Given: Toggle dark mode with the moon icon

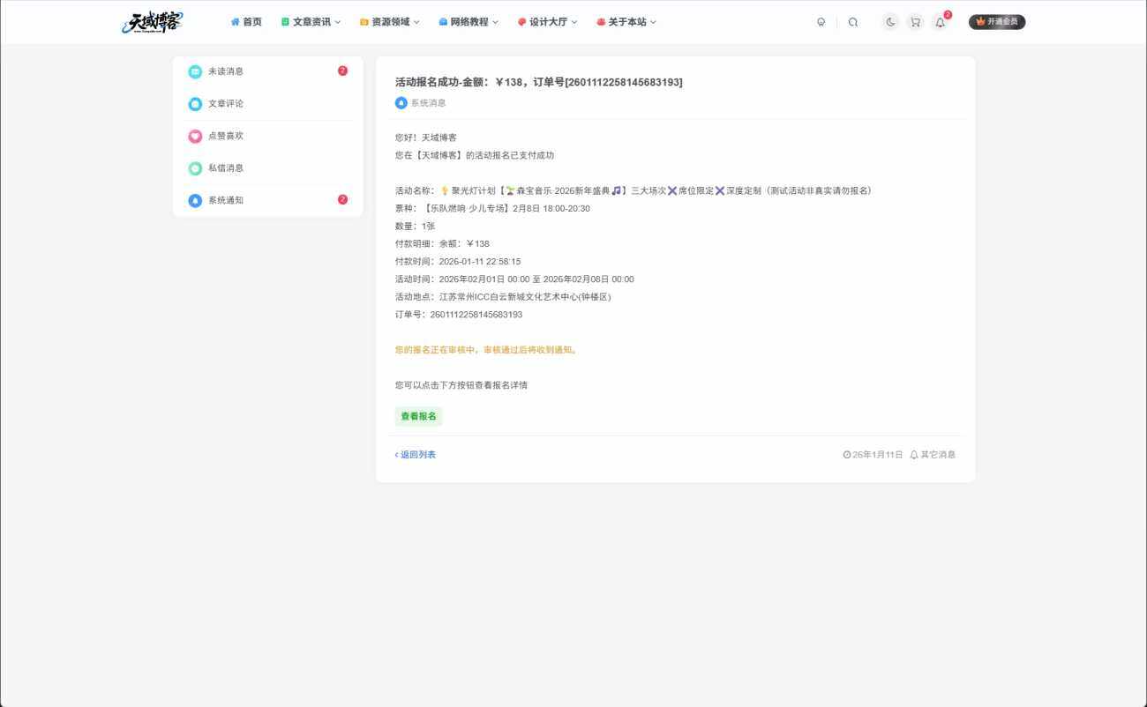Looking at the screenshot, I should (890, 22).
